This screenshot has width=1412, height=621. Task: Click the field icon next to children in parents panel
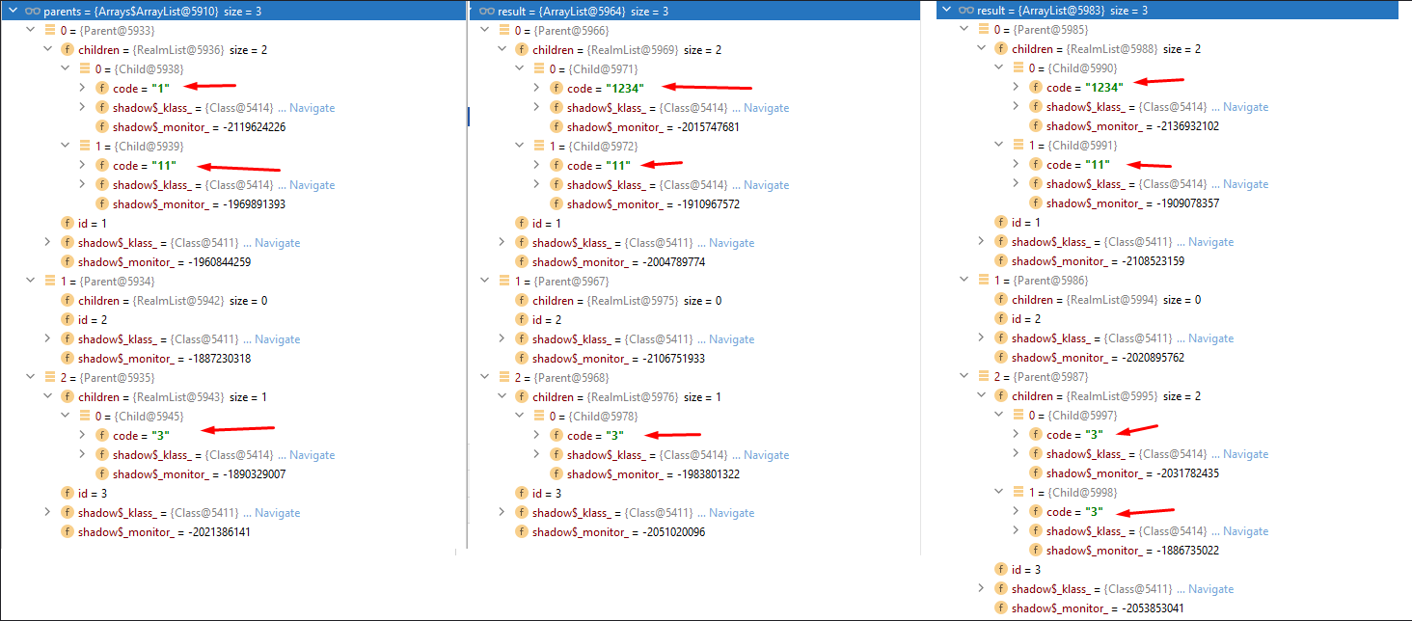point(67,49)
